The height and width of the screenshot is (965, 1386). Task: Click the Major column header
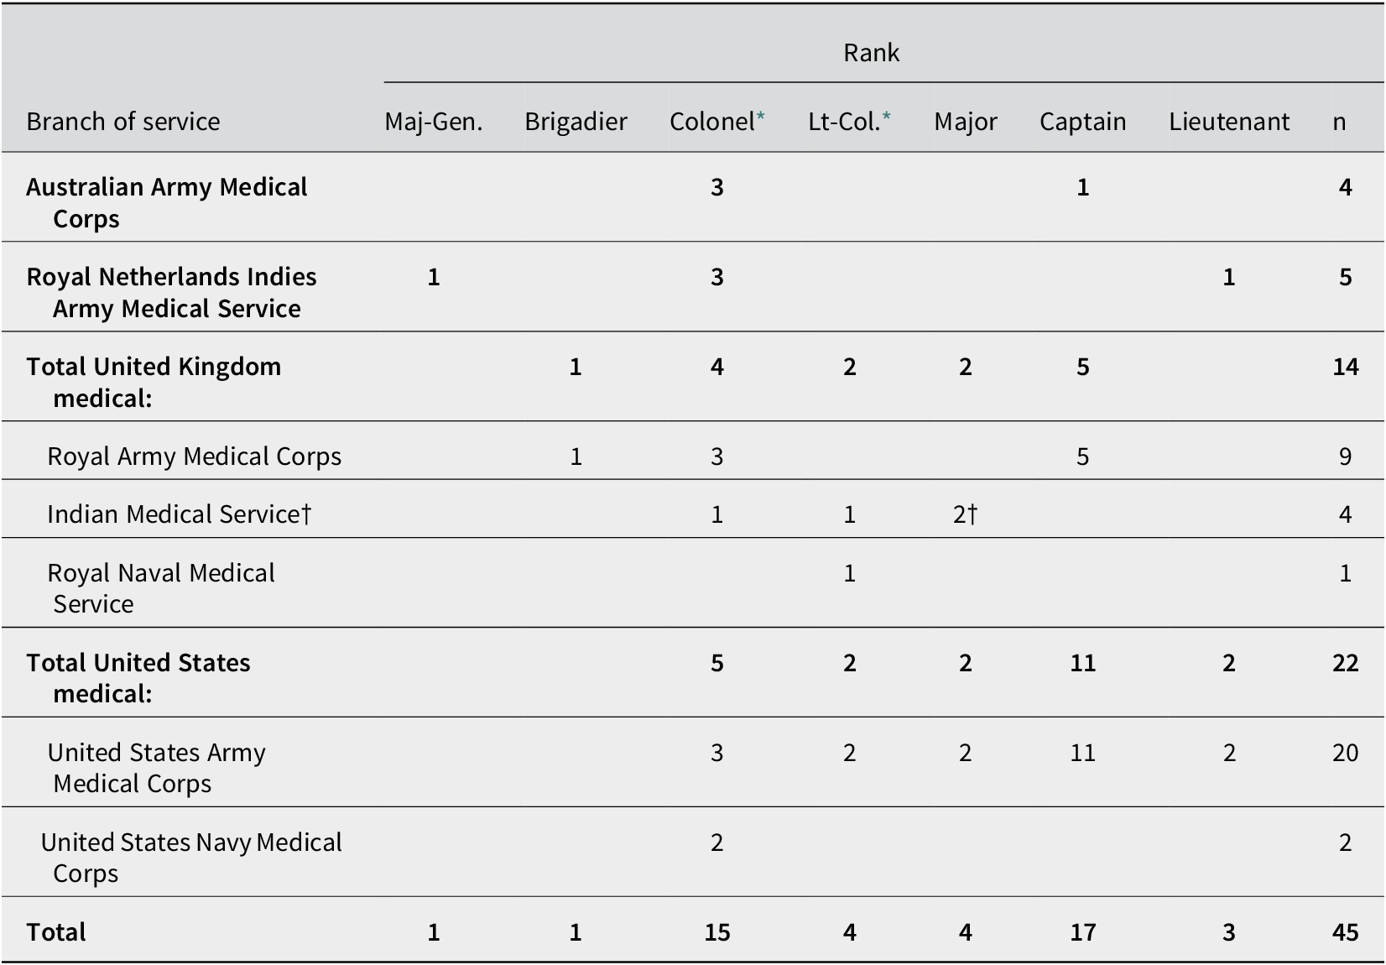[966, 122]
